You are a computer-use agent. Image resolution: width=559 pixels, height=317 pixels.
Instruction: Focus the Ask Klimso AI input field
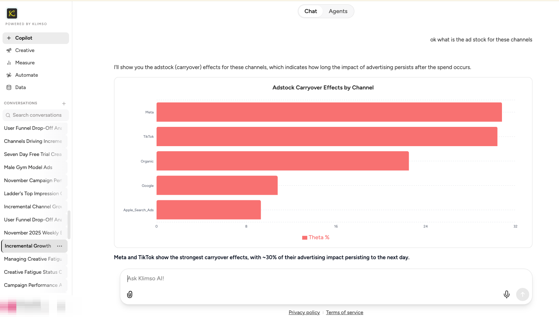(326, 278)
